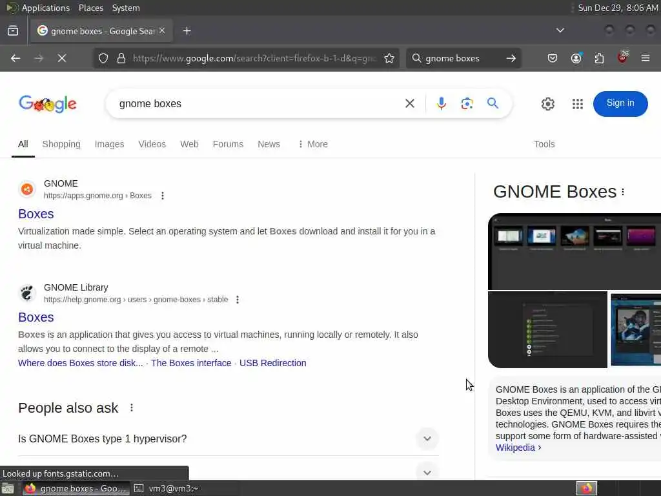Open the uBlock Origin extension icon
Image resolution: width=661 pixels, height=496 pixels.
pyautogui.click(x=623, y=57)
